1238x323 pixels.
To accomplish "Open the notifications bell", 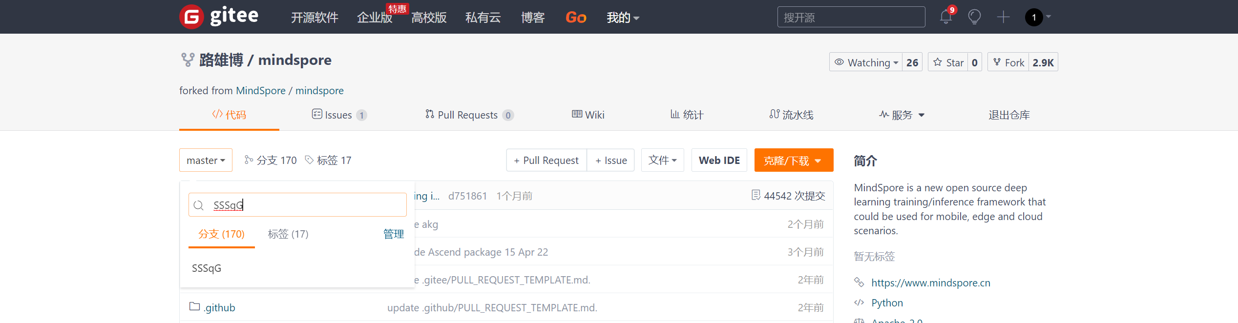I will 945,17.
